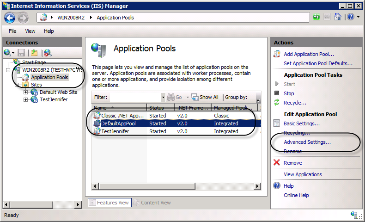Go to Home via house icon

[x=338, y=17]
